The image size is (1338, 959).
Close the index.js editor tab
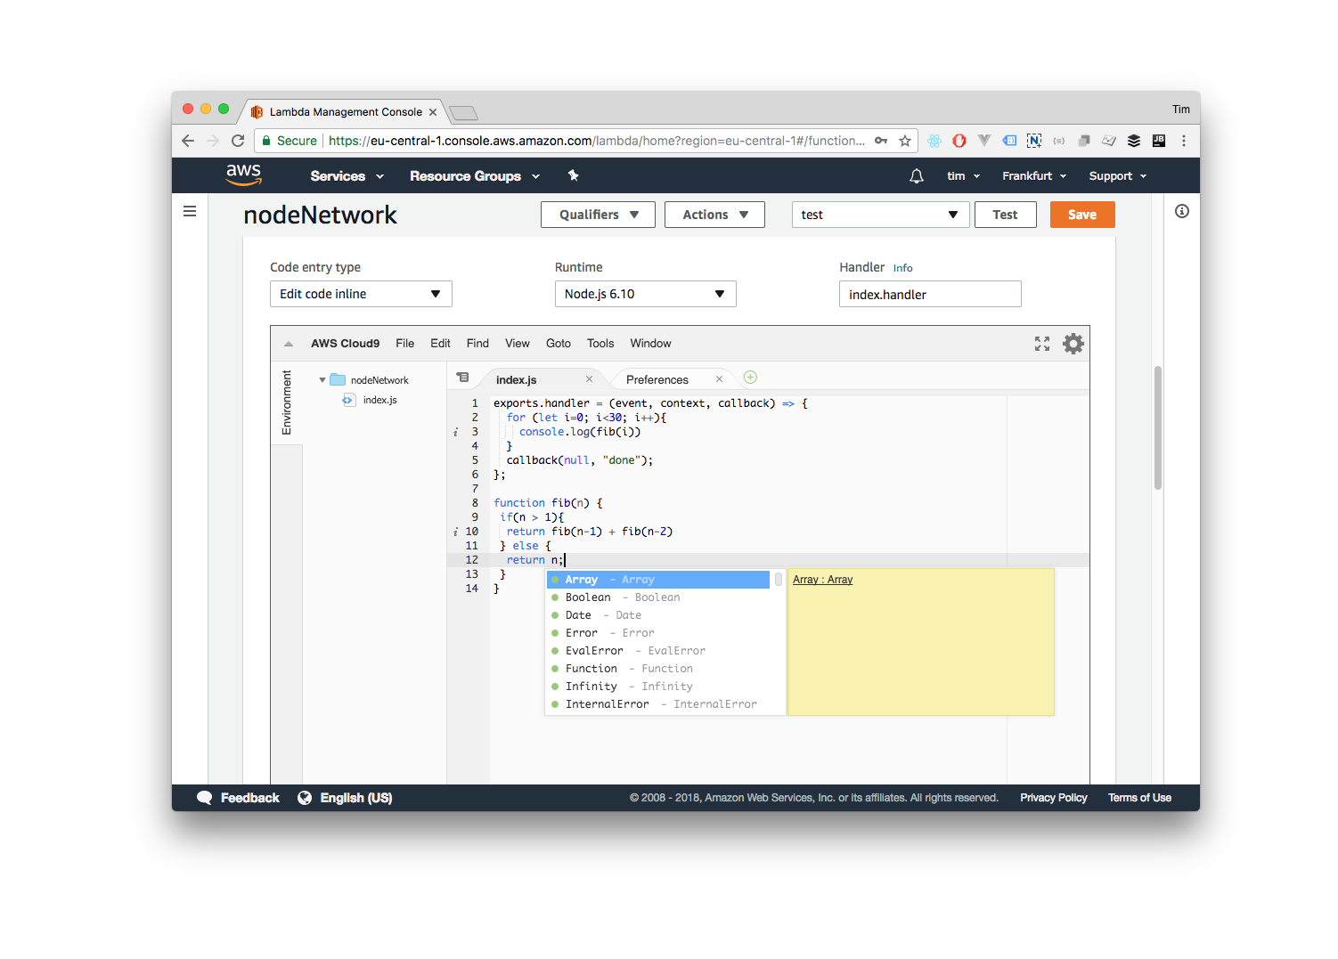pyautogui.click(x=589, y=379)
